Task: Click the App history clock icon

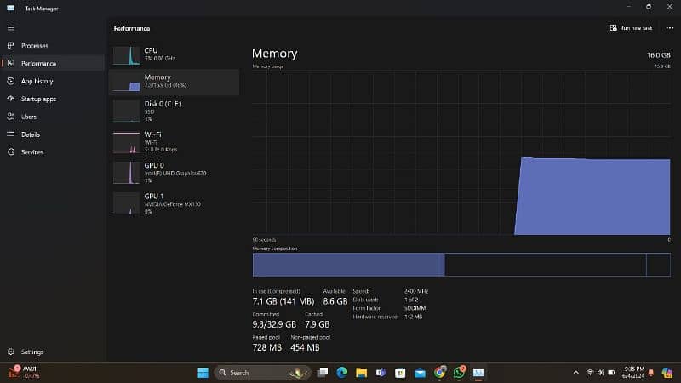Action: [x=10, y=81]
